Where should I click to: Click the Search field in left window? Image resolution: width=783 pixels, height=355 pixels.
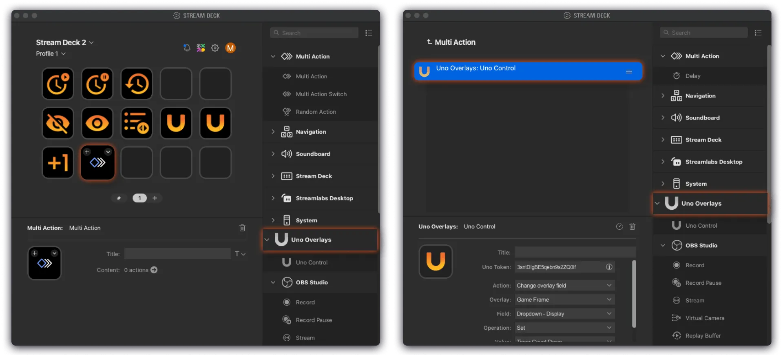314,33
